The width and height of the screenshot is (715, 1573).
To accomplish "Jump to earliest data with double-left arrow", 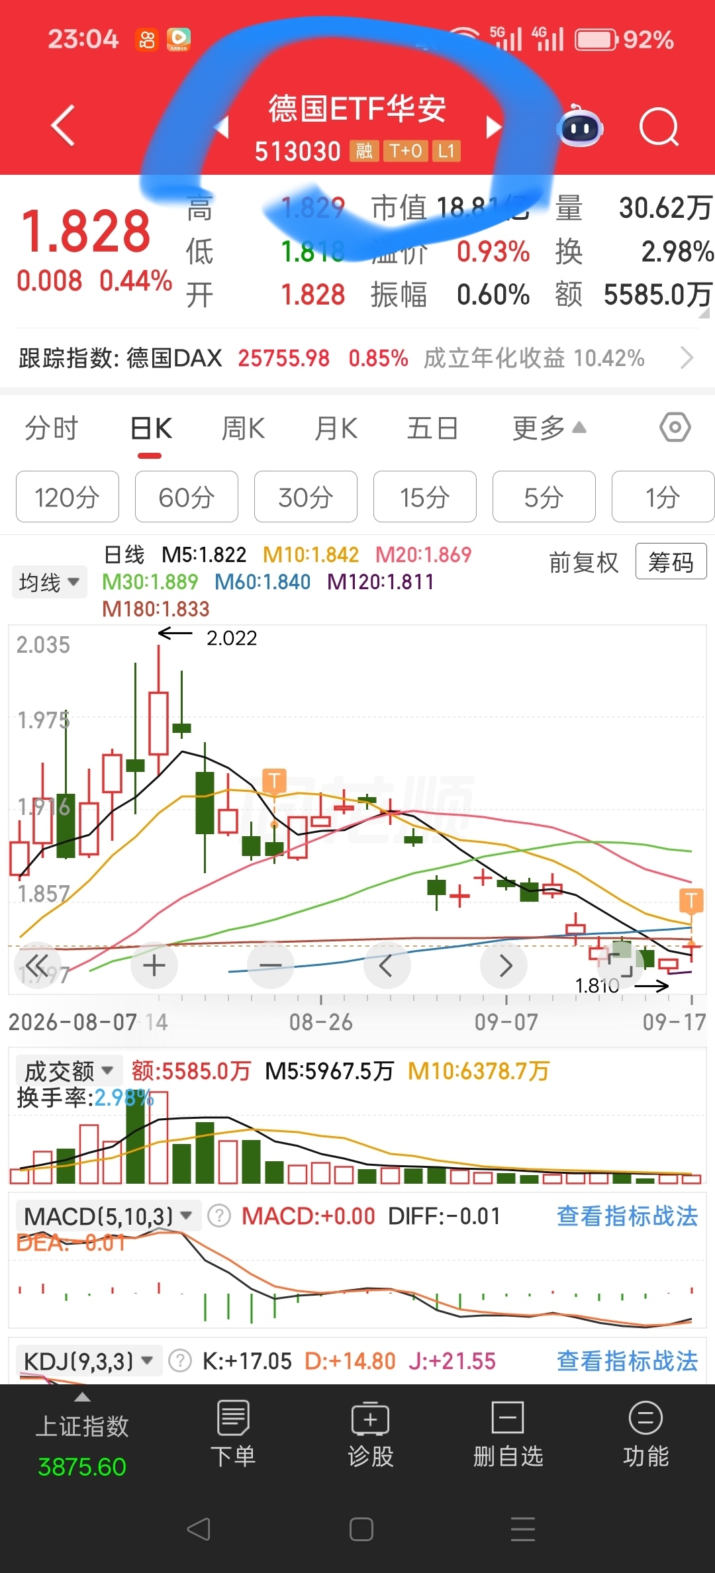I will pyautogui.click(x=37, y=965).
